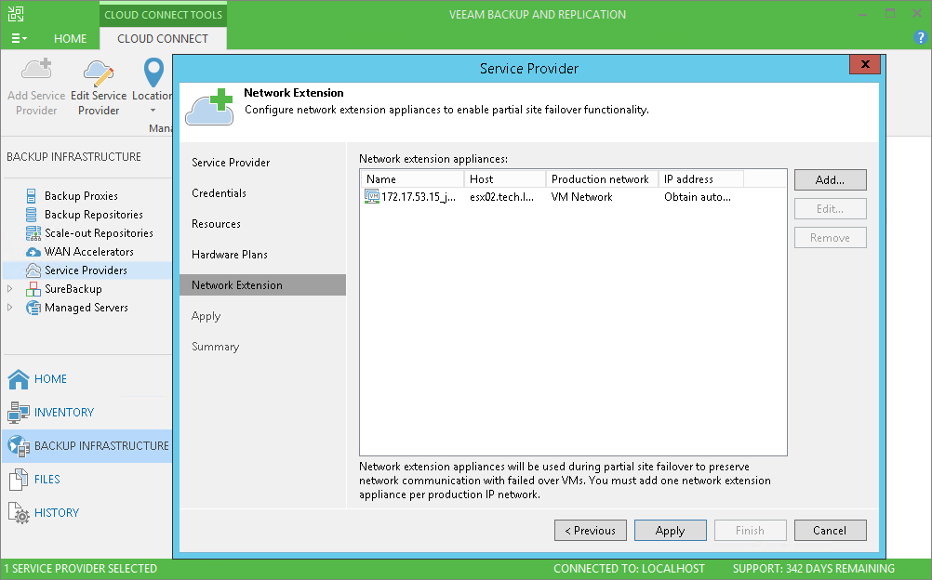Open the Location pin ribbon button
This screenshot has width=932, height=580.
click(x=153, y=72)
